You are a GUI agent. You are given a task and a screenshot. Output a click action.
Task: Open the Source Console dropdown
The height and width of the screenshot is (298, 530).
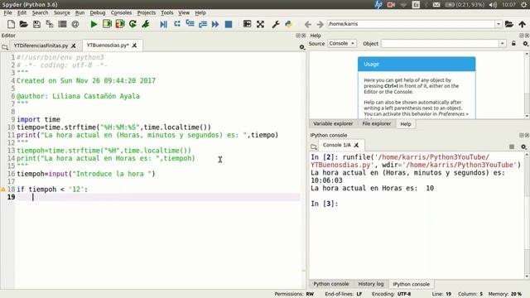[x=341, y=43]
